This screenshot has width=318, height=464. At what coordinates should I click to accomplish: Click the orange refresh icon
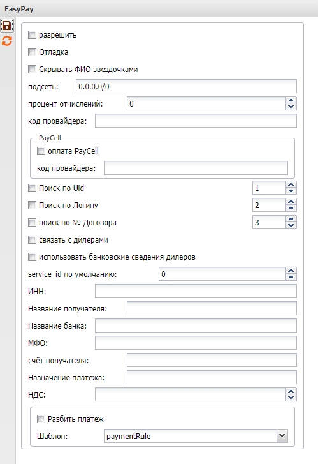click(7, 41)
